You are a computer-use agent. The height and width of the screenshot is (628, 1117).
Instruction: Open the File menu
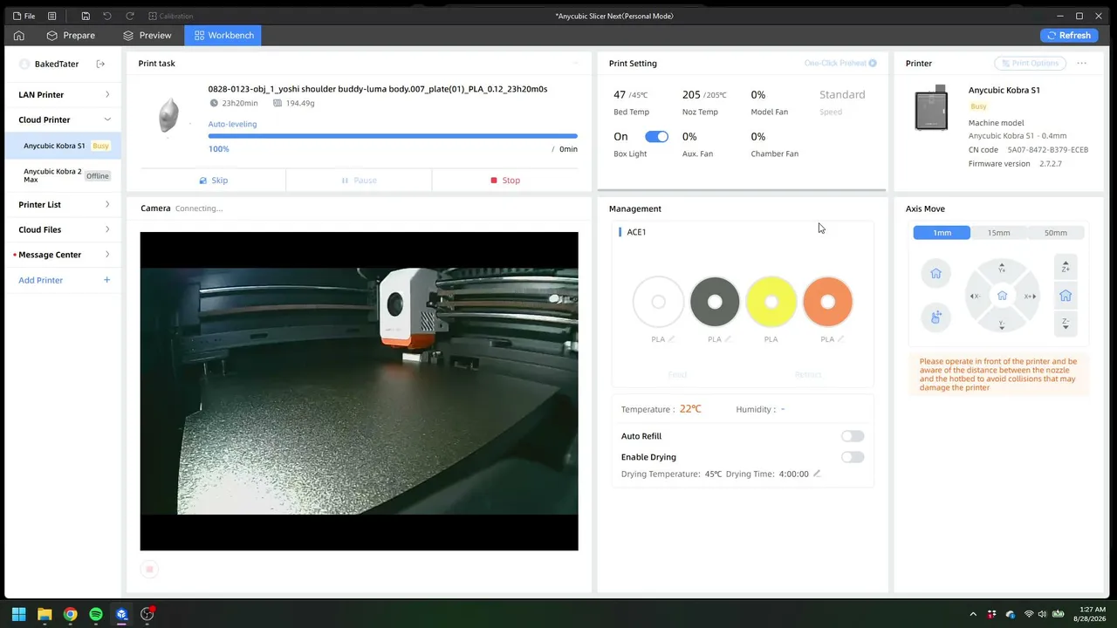pos(24,16)
